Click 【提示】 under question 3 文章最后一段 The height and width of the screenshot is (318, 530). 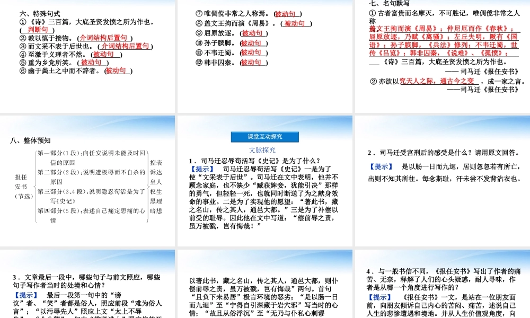[x=26, y=295]
